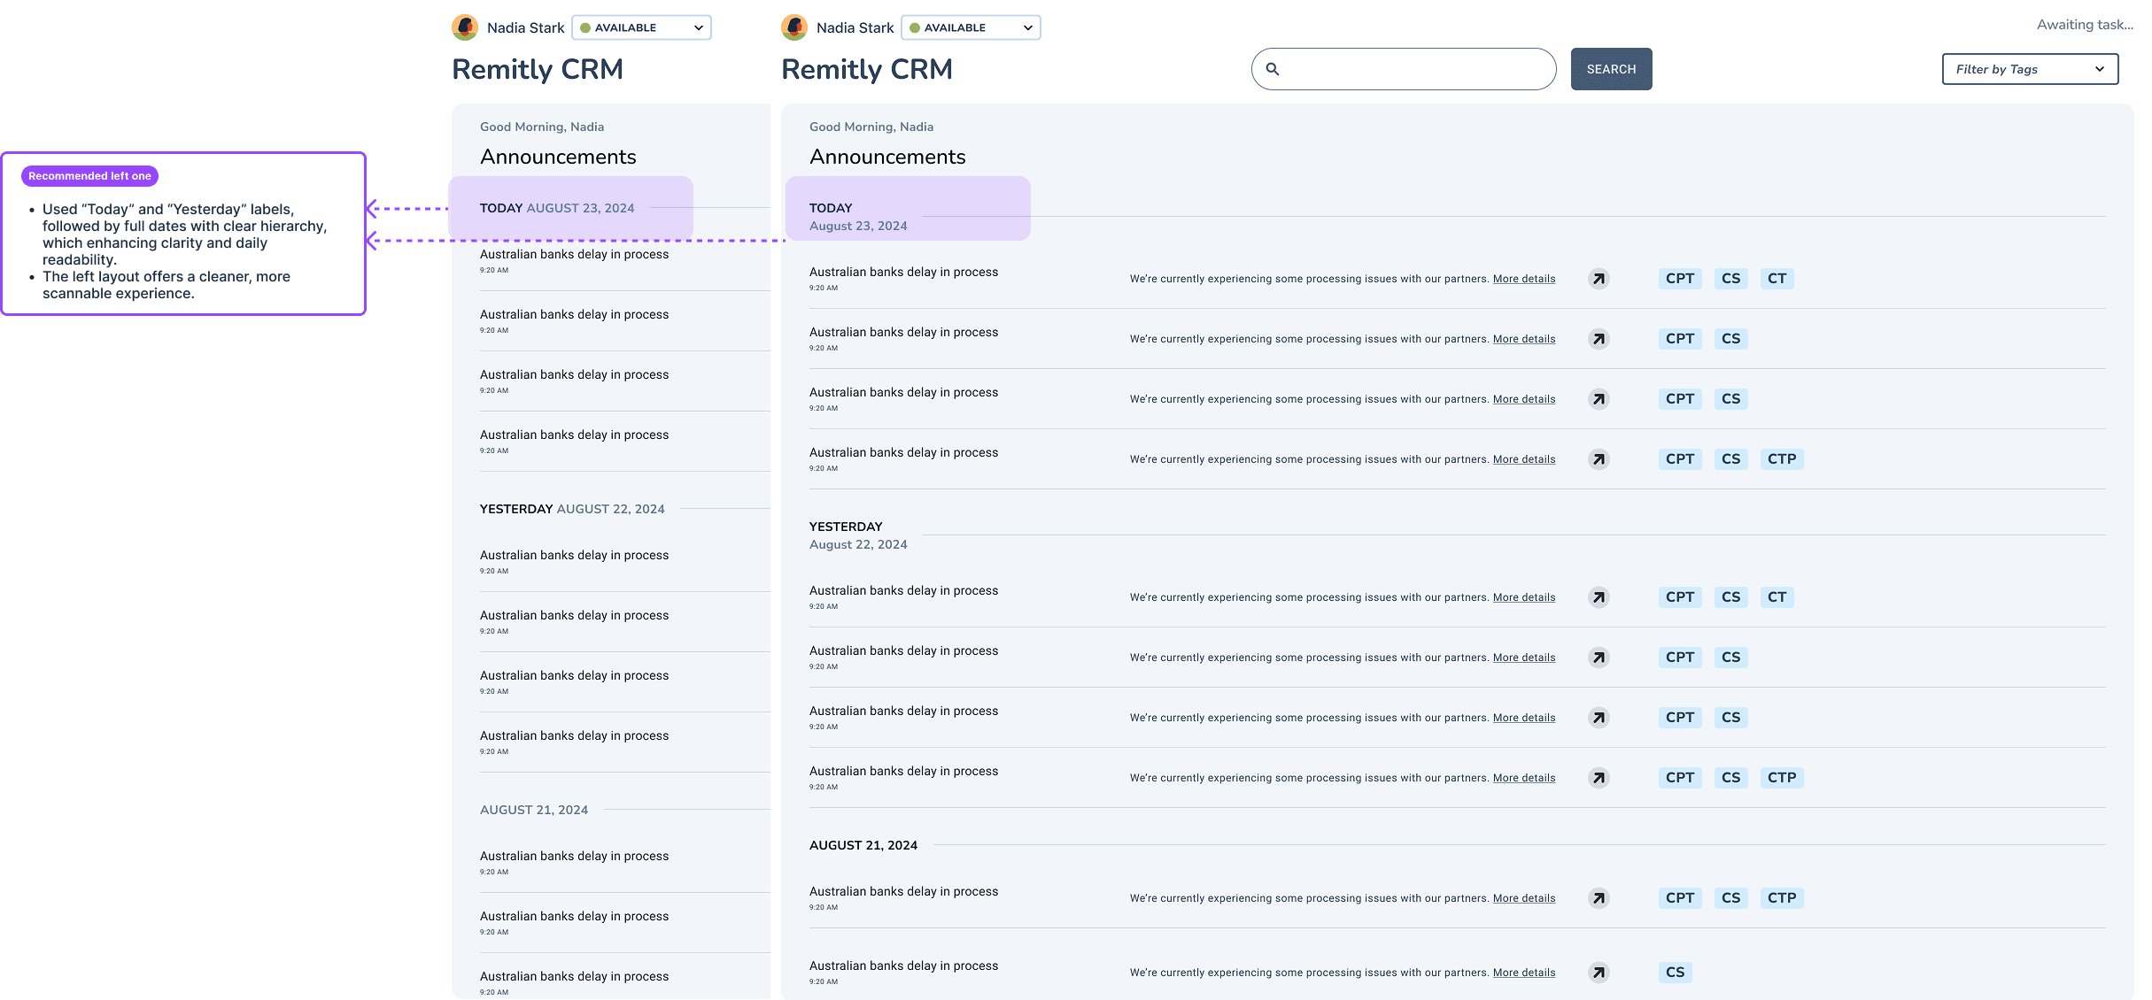Open arrow icon of Yesterday row tagged CTP
Viewport: 2152px width, 1000px height.
coord(1599,778)
